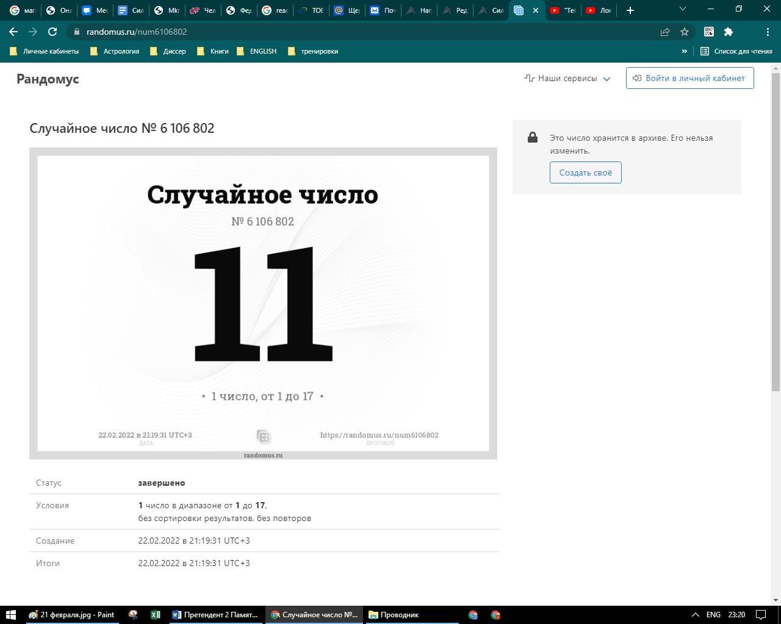This screenshot has height=624, width=781.
Task: Show hidden bookmarks with double chevron
Action: point(685,51)
